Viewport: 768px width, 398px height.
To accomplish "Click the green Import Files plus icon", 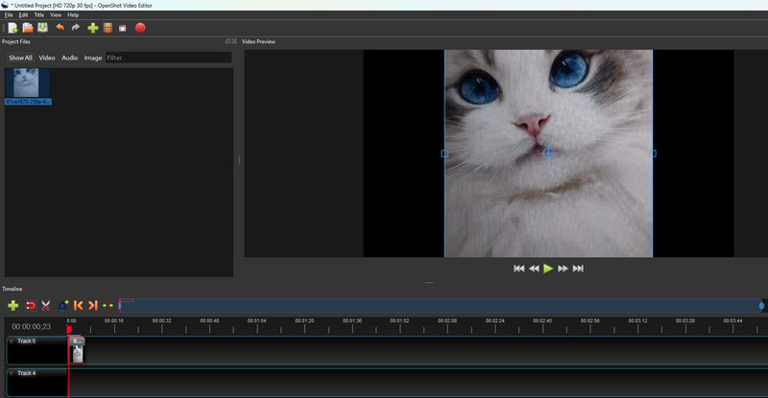I will coord(93,28).
